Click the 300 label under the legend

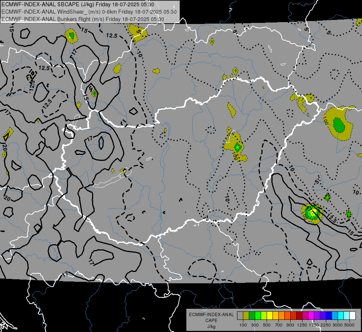pos(255,325)
